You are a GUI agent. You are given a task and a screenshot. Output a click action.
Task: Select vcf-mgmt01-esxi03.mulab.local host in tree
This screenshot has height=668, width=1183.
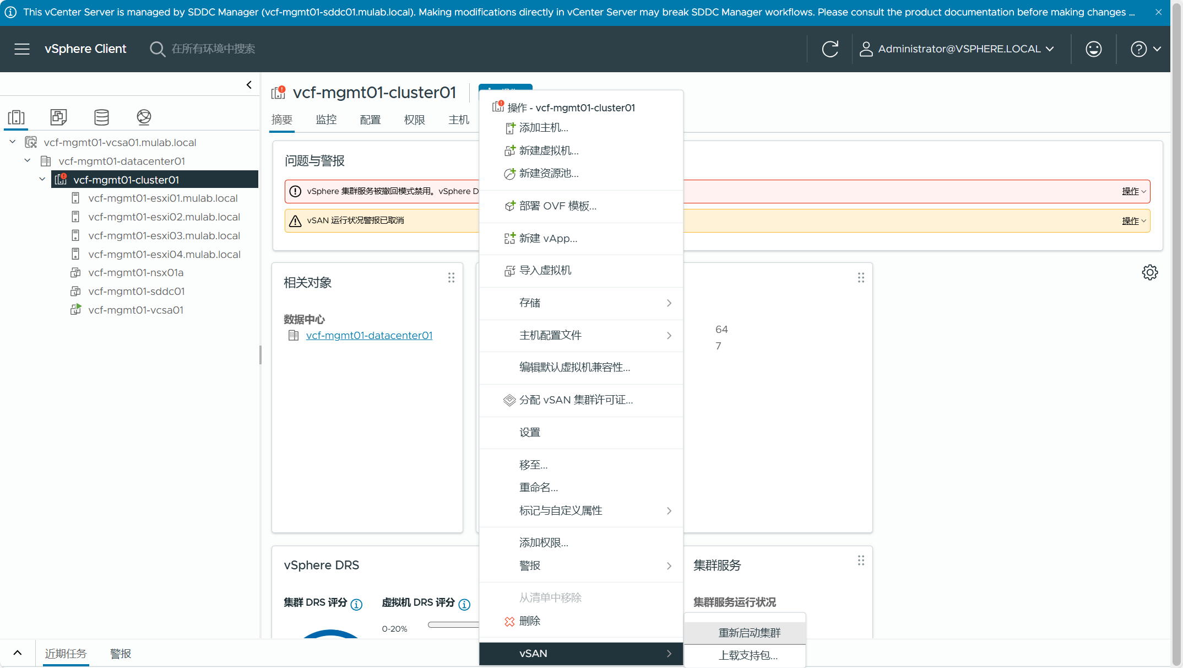coord(164,236)
